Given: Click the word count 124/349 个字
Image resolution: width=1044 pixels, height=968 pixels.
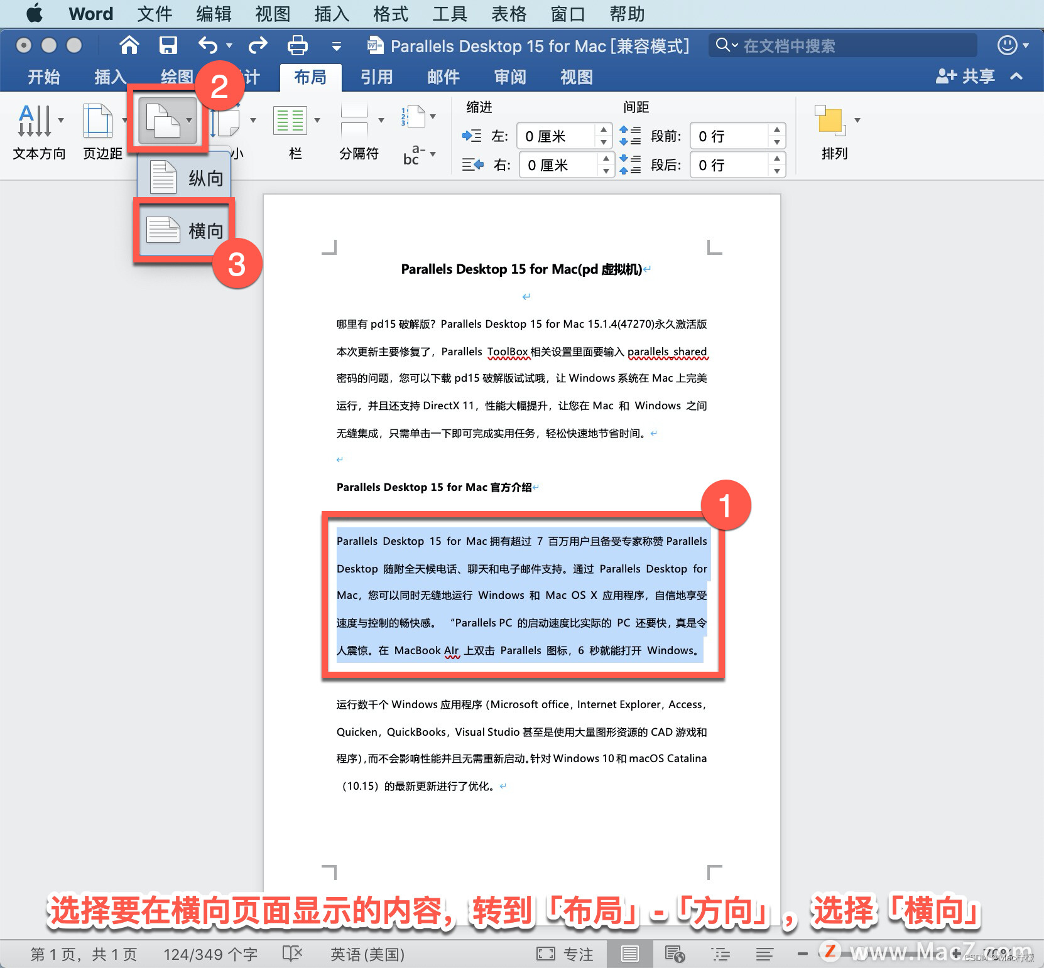Looking at the screenshot, I should click(210, 955).
